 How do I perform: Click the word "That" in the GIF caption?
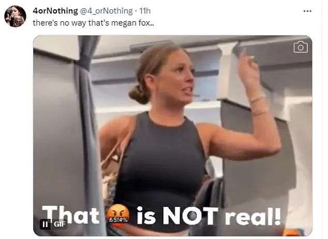click(x=70, y=215)
